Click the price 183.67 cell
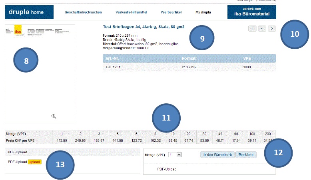The width and height of the screenshot is (311, 180). coord(99,140)
